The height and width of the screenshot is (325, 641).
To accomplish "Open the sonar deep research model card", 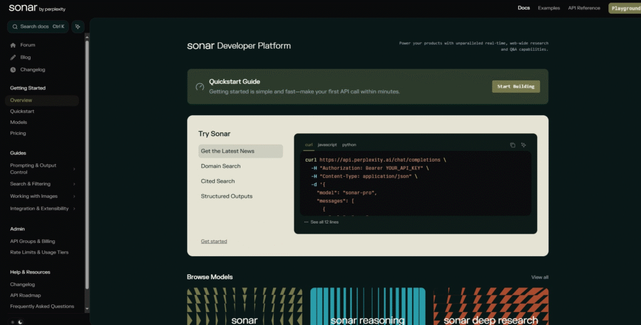I will pos(491,307).
